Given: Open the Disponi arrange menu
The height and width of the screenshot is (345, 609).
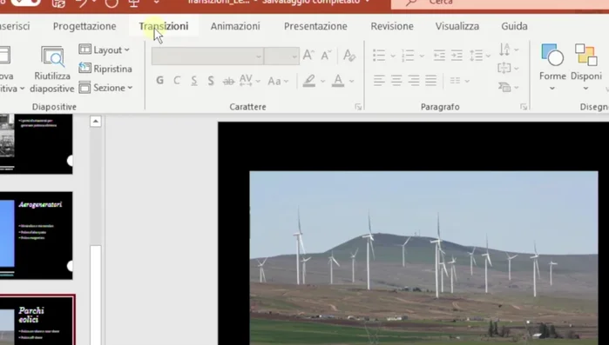Looking at the screenshot, I should click(x=586, y=67).
